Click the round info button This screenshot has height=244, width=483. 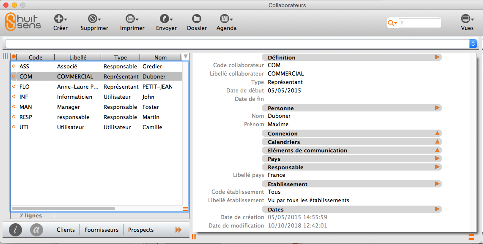tap(15, 230)
